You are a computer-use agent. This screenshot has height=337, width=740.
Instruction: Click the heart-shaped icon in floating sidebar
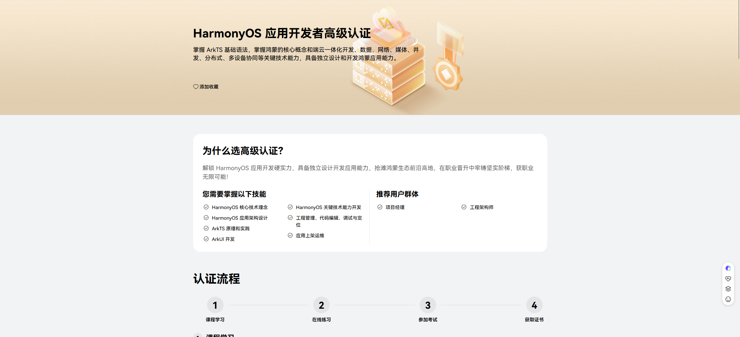click(728, 278)
